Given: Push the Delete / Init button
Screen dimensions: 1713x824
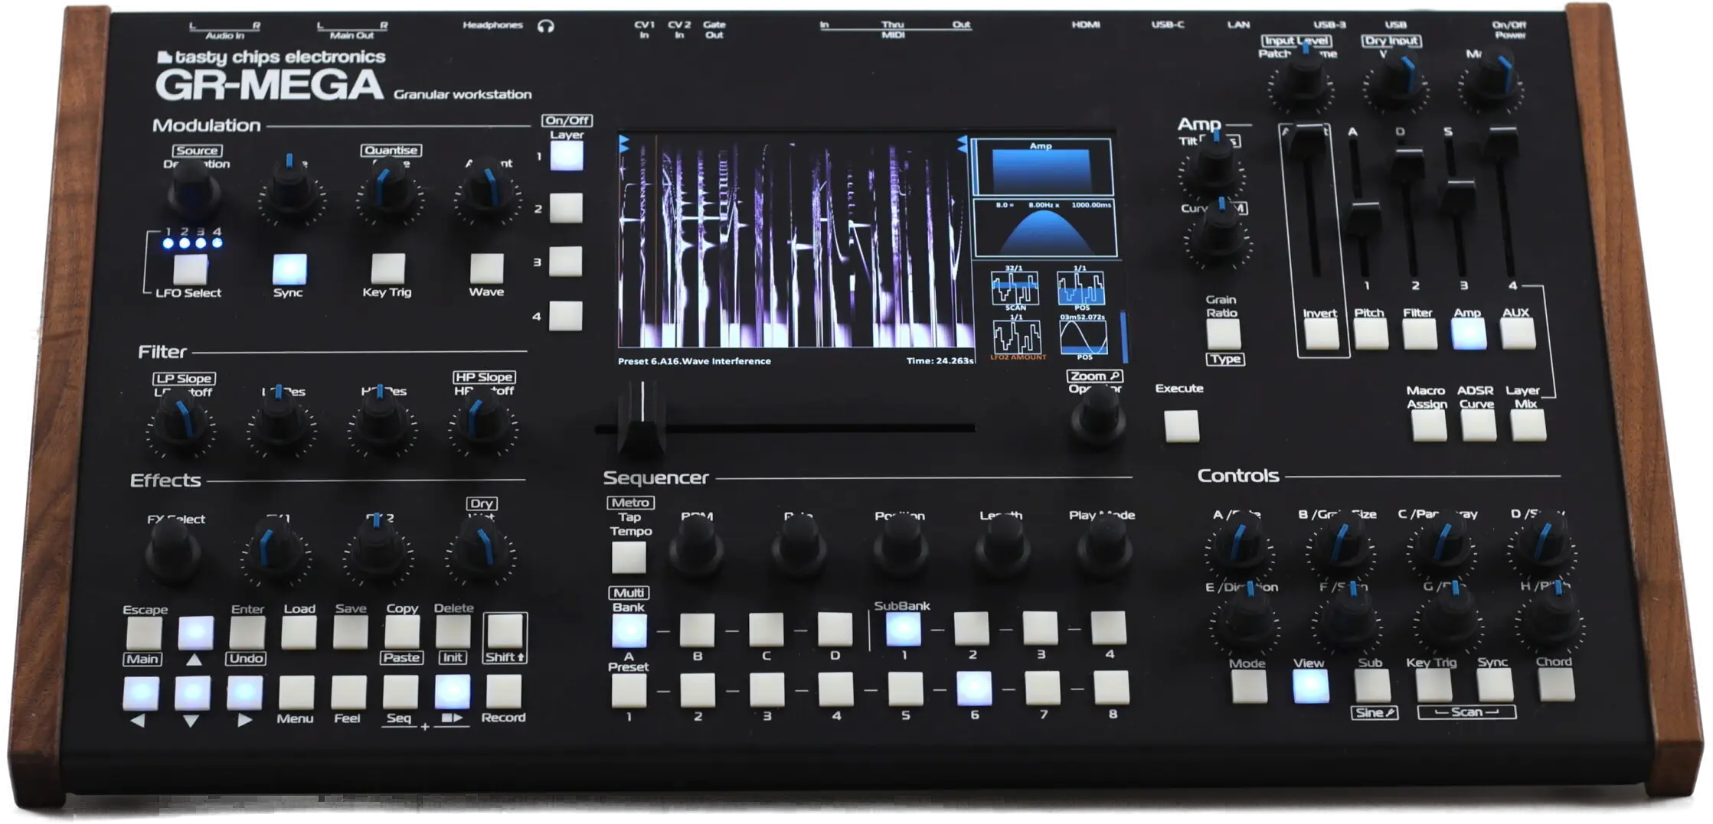Looking at the screenshot, I should point(453,631).
